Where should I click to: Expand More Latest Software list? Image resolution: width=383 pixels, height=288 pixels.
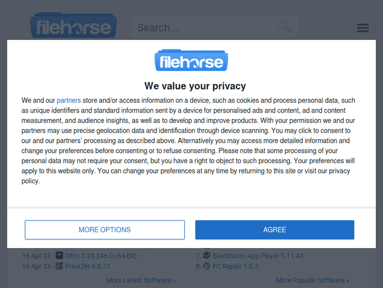pos(140,280)
